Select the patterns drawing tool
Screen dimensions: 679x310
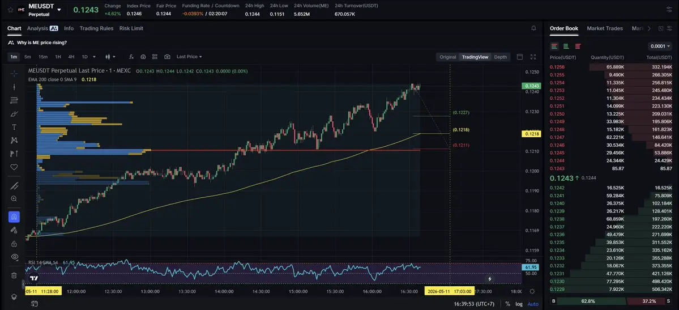pyautogui.click(x=14, y=140)
